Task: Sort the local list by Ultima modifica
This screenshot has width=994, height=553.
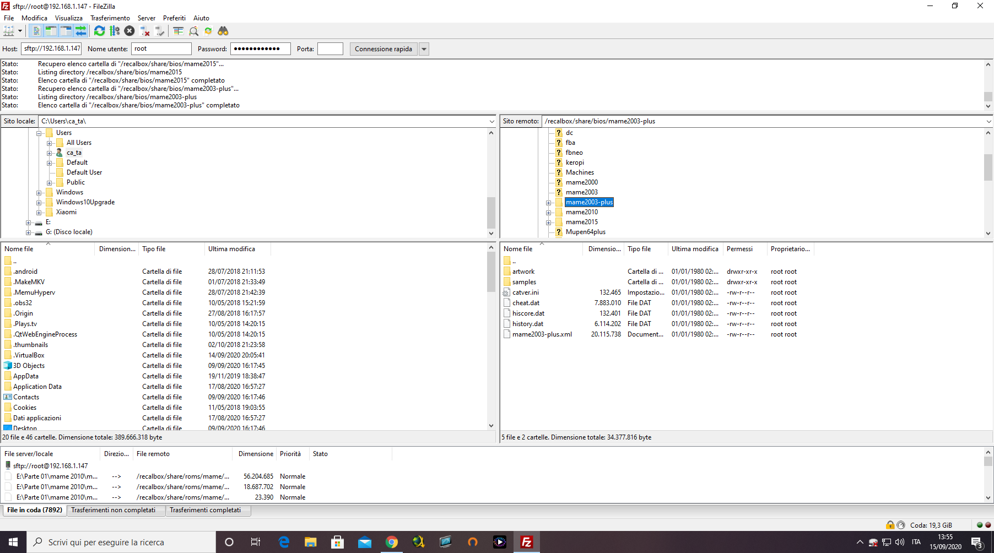Action: 237,249
